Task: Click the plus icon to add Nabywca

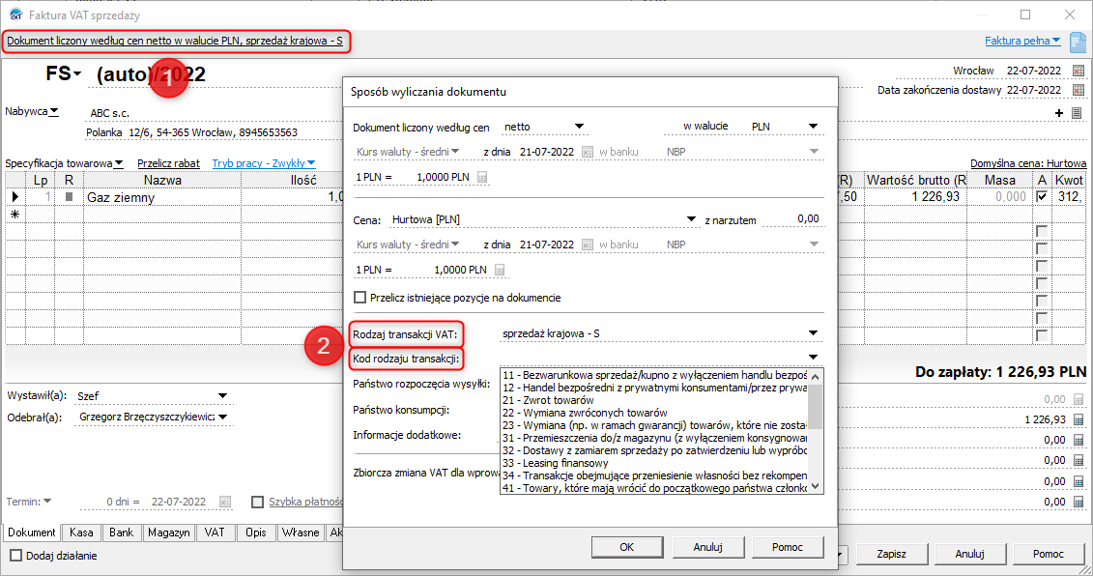Action: point(1059,113)
